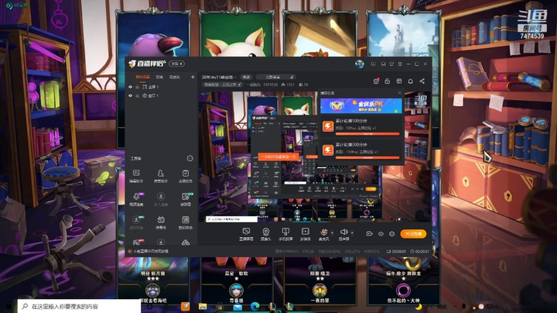Open the PK tool with red badge
The image size is (557, 313).
(137, 242)
